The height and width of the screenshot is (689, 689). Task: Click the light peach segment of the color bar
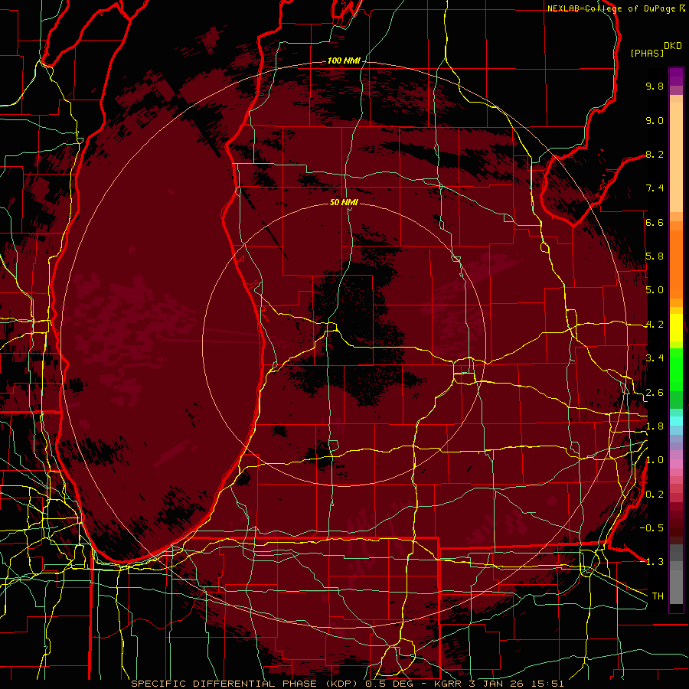click(x=676, y=156)
